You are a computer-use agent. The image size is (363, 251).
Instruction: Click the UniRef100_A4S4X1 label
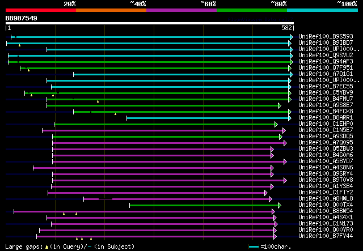(x=326, y=218)
